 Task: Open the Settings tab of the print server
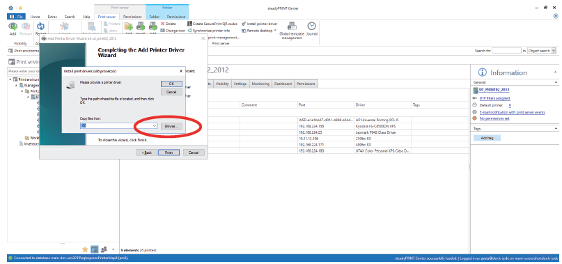(x=240, y=84)
